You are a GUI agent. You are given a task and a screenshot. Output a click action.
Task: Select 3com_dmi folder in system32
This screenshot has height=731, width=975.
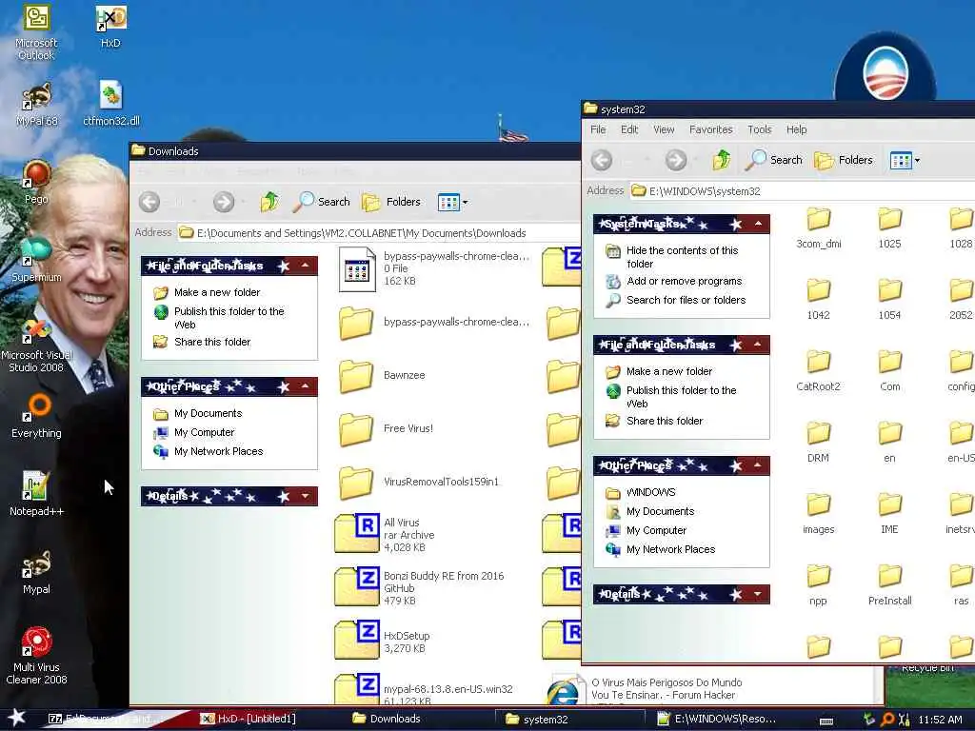(818, 228)
